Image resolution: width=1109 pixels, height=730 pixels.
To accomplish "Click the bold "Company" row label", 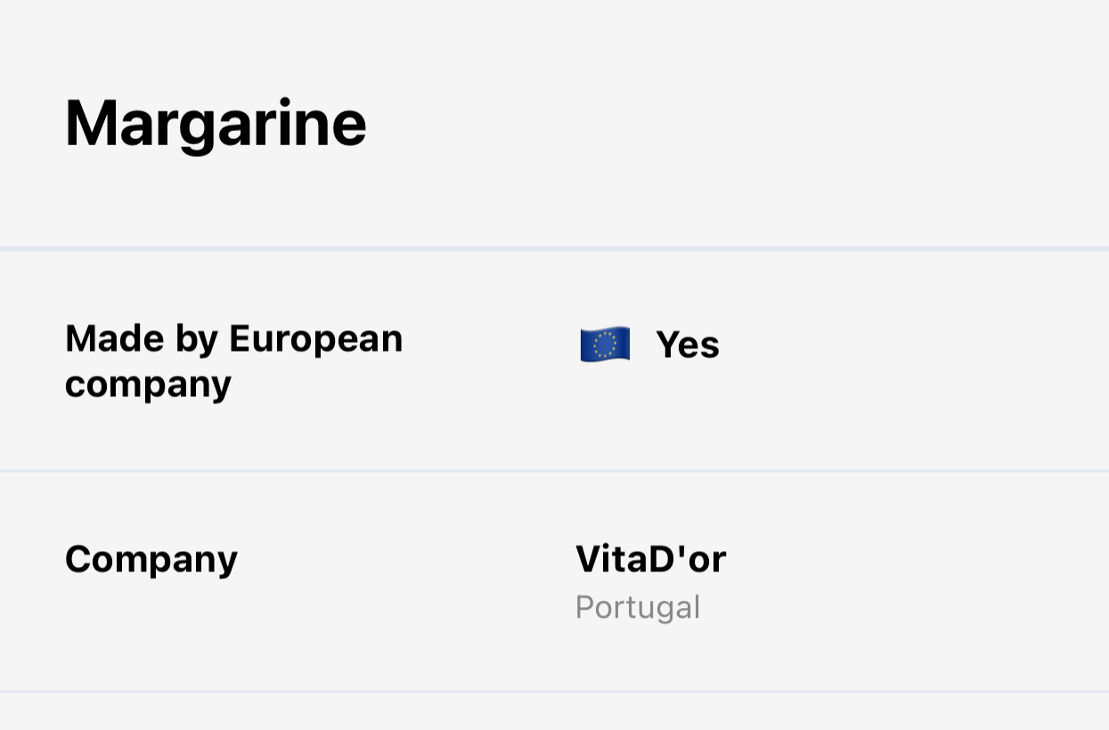I will (151, 559).
